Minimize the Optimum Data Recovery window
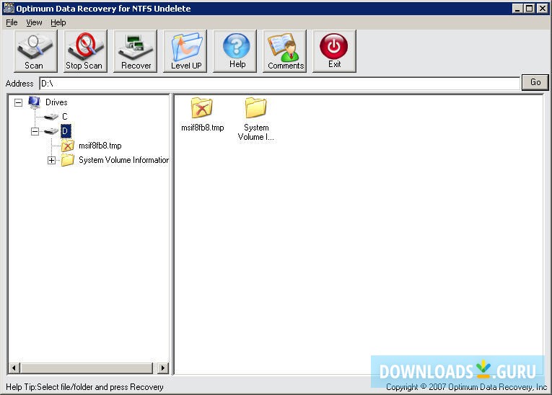The width and height of the screenshot is (552, 395). pyautogui.click(x=517, y=9)
